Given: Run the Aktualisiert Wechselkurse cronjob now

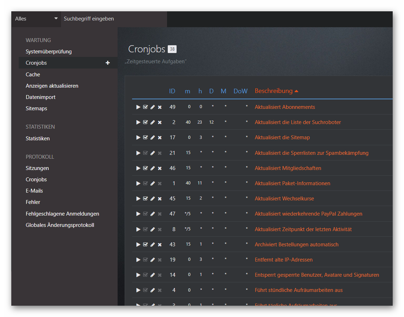Looking at the screenshot, I should pos(138,199).
